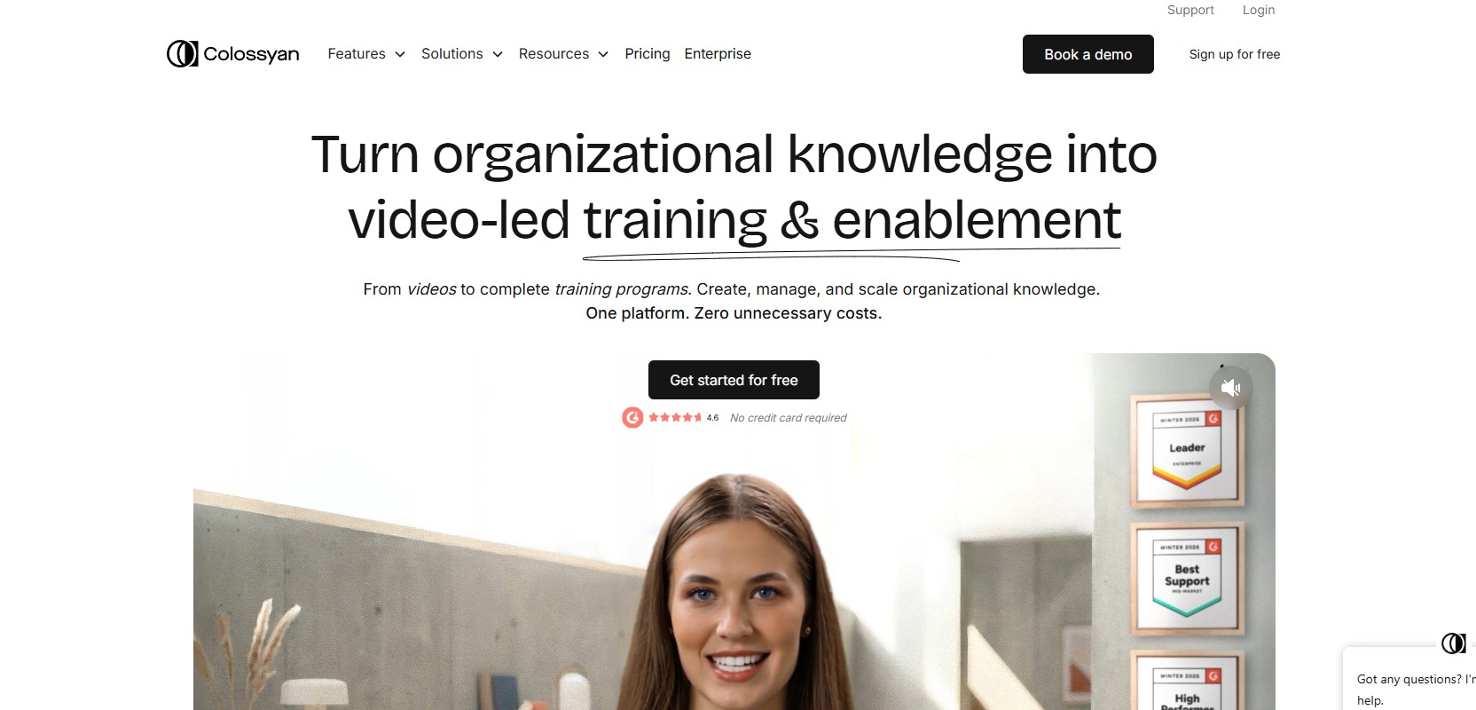Expand the Resources dropdown chevron
The height and width of the screenshot is (710, 1476).
point(603,54)
